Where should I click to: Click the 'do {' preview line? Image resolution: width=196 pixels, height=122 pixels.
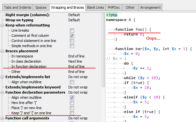[x=128, y=63]
